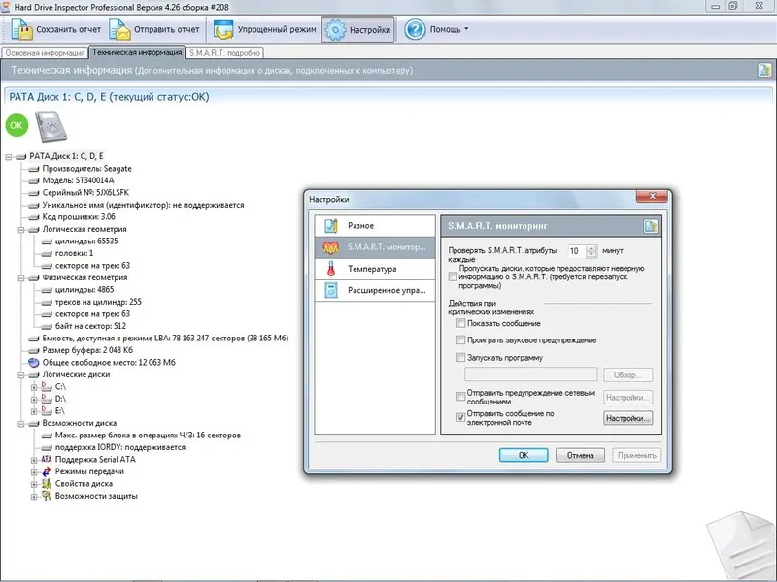Click the icon beside Свойства диска
The width and height of the screenshot is (777, 582).
click(x=47, y=483)
